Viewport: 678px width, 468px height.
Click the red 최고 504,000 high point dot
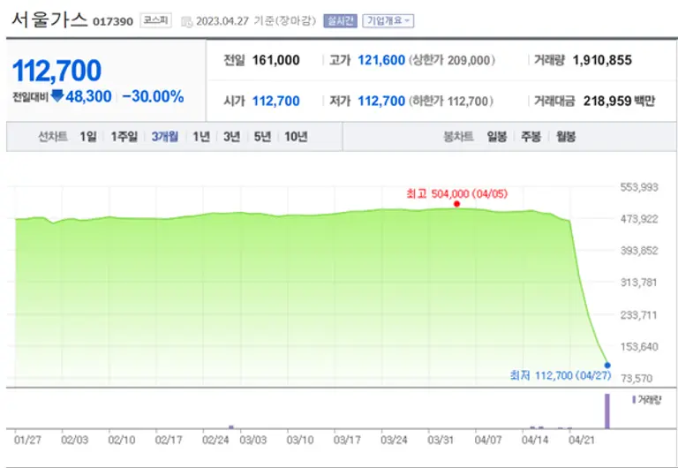click(x=456, y=204)
